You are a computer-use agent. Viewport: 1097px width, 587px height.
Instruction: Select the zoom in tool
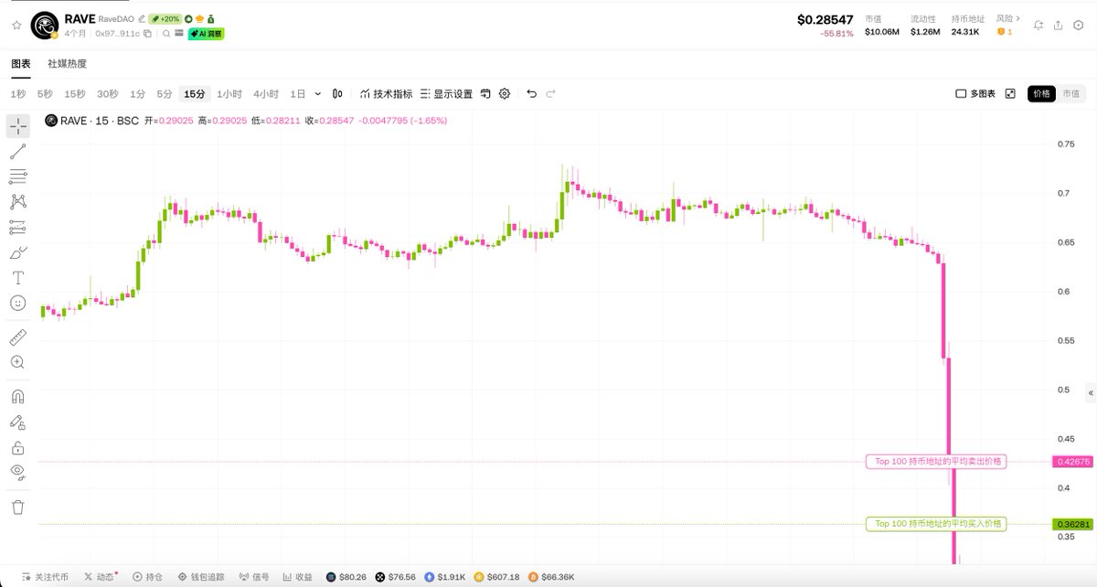(x=18, y=362)
